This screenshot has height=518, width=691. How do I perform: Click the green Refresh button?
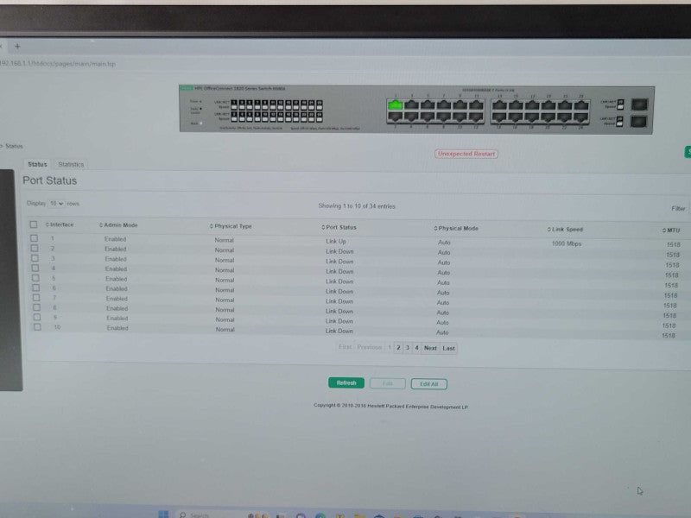coord(346,382)
